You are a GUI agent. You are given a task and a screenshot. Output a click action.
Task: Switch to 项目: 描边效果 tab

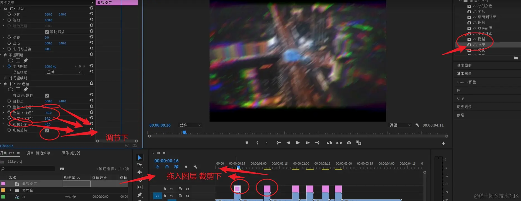coord(38,153)
